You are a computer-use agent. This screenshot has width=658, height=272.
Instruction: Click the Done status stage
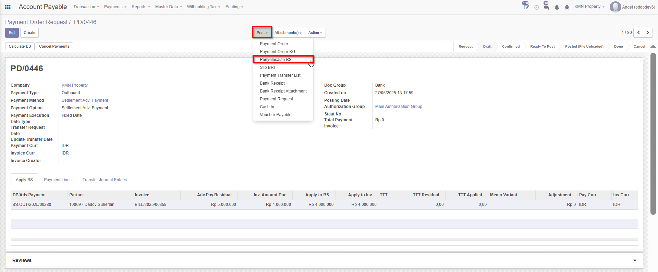[x=618, y=47]
